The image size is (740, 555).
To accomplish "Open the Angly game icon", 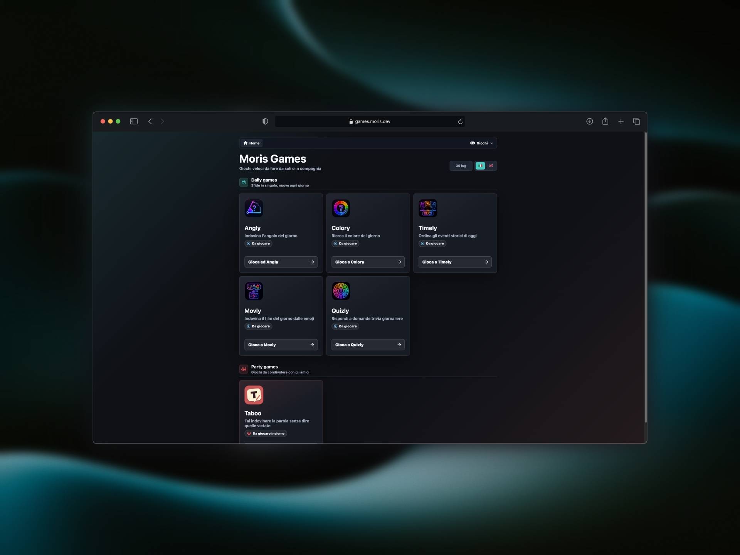I will coord(254,208).
